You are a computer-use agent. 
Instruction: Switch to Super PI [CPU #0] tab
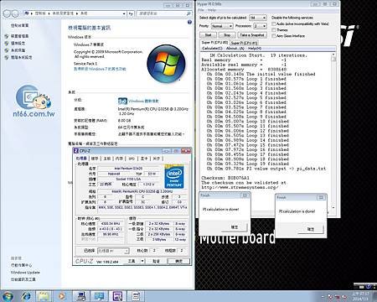coord(214,43)
